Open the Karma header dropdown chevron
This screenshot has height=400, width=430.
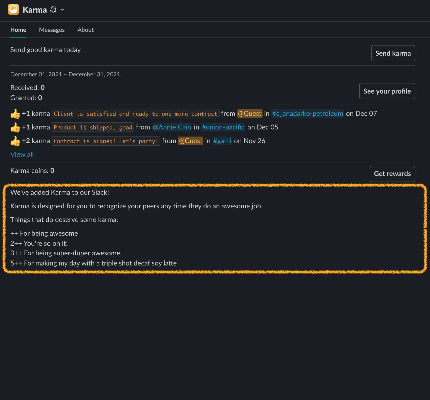pos(62,10)
